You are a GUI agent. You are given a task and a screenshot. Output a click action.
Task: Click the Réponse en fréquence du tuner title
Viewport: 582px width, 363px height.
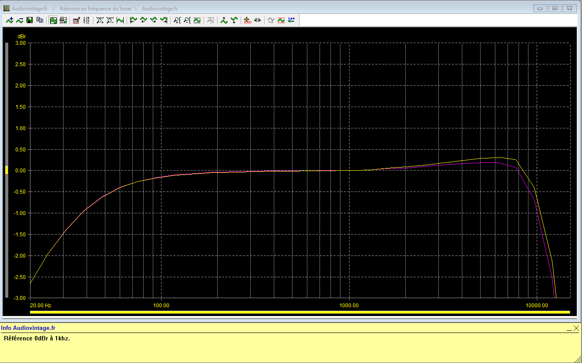(x=96, y=9)
